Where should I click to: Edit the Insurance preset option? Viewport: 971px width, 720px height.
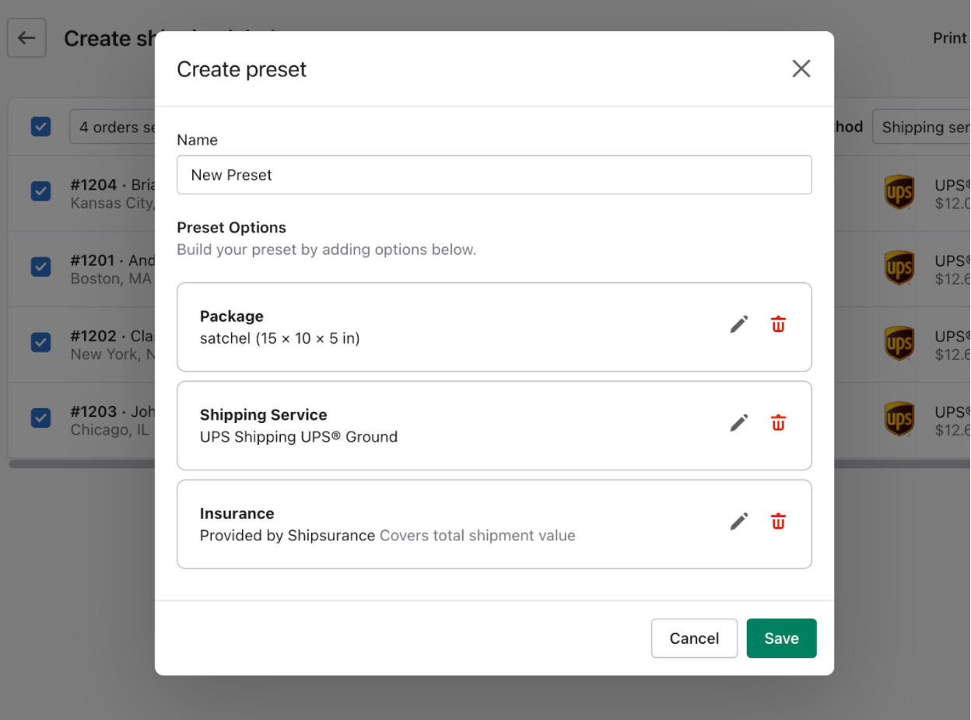[x=738, y=522]
